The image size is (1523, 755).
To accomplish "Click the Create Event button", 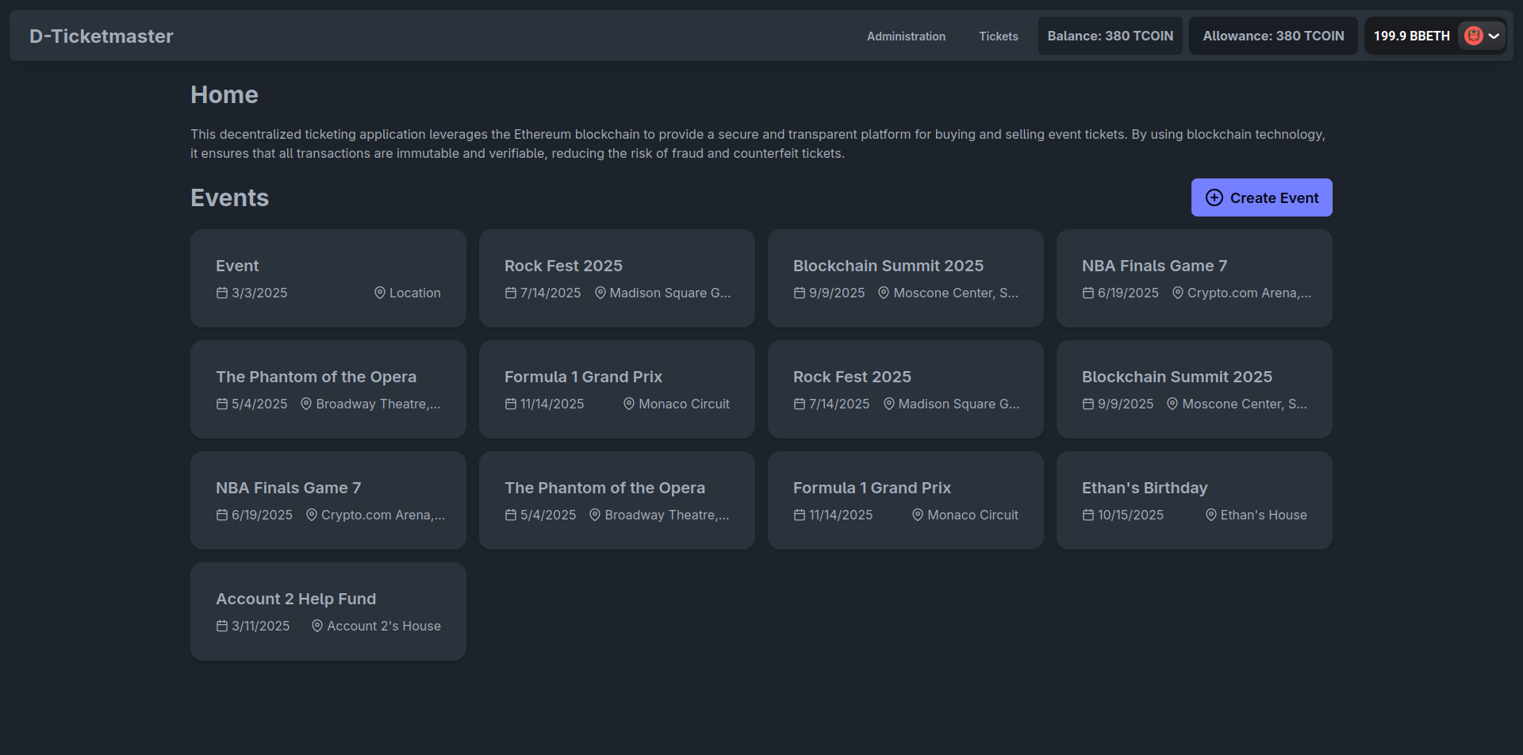I will tap(1261, 197).
